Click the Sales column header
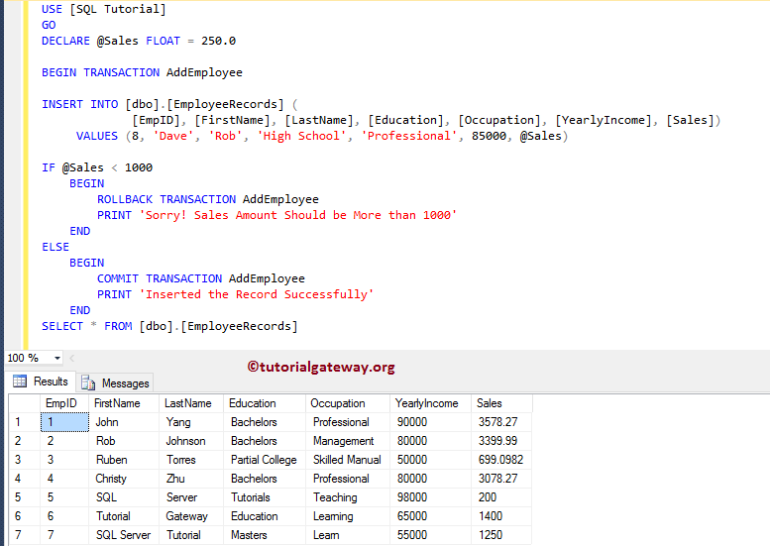Screen dimensions: 770x546 500,403
